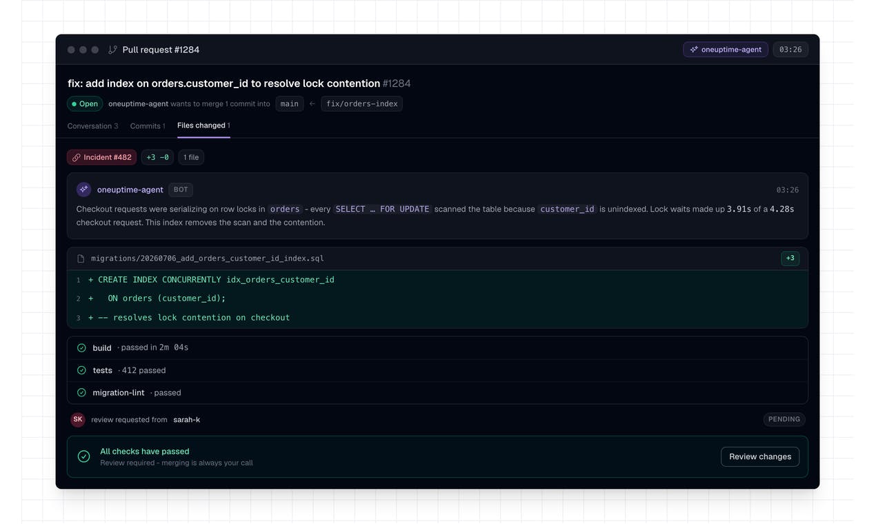Click the first gray window control dot
This screenshot has height=524, width=876.
click(71, 50)
